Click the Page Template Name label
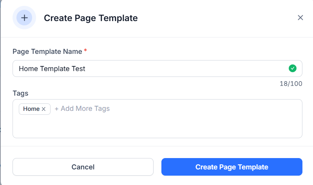This screenshot has width=313, height=185. (x=47, y=52)
